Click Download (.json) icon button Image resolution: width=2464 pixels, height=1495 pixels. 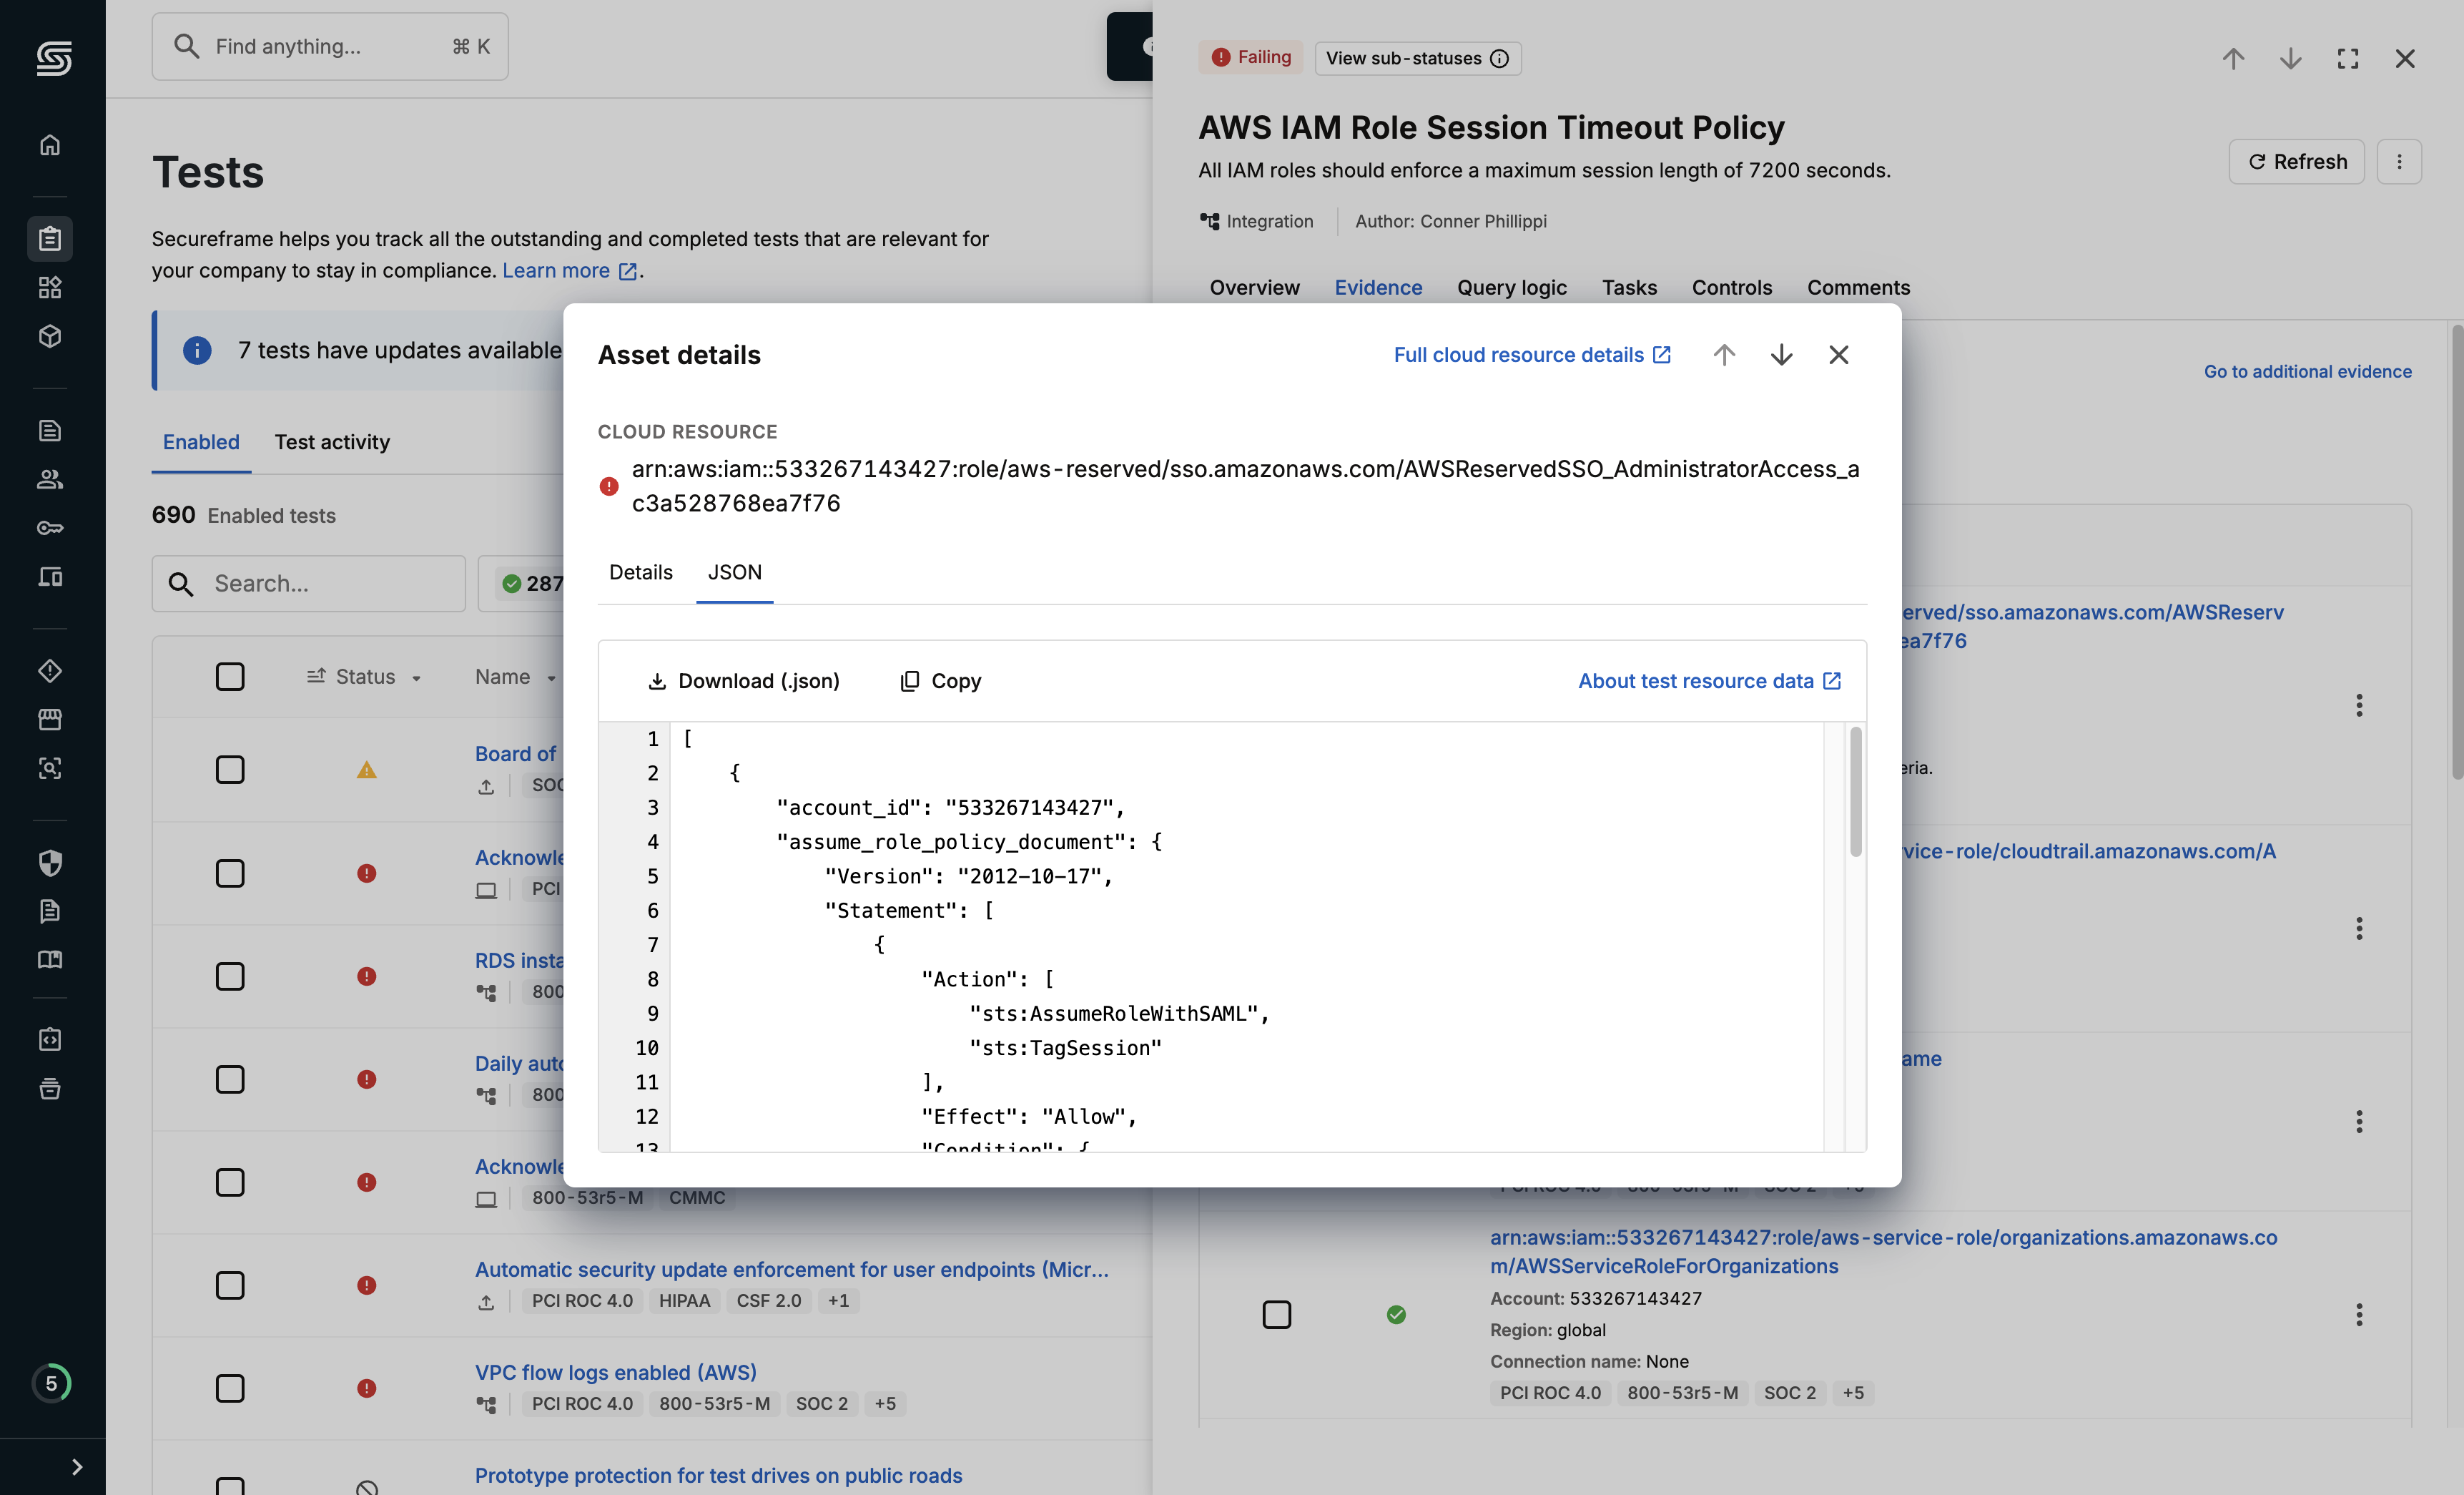(657, 682)
